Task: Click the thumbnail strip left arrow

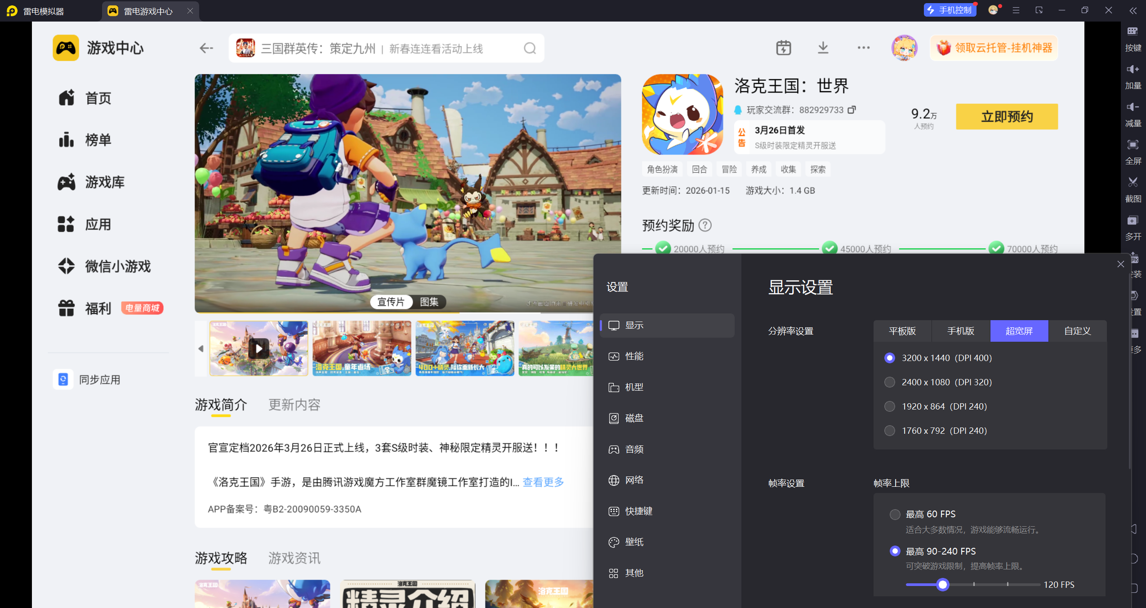Action: tap(201, 348)
